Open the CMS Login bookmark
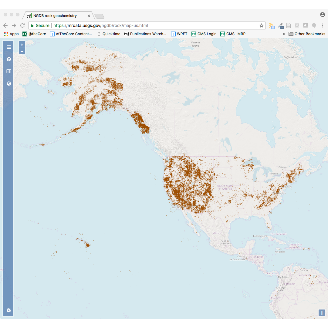328x328 pixels. [x=204, y=34]
